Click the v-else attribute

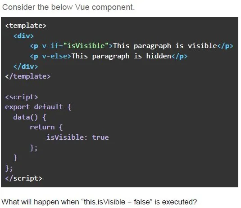coord(55,56)
